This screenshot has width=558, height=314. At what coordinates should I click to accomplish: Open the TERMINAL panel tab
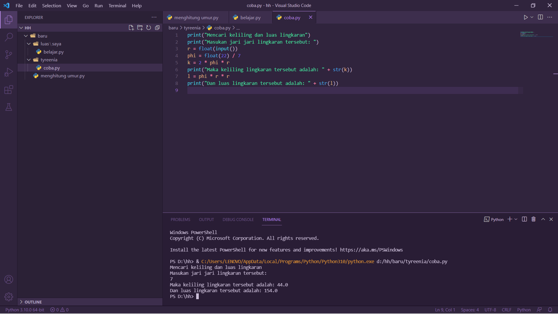pyautogui.click(x=272, y=220)
